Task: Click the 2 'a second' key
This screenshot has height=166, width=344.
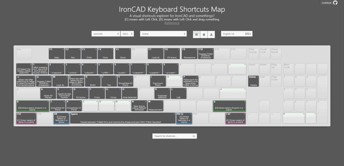Action: pos(56,69)
